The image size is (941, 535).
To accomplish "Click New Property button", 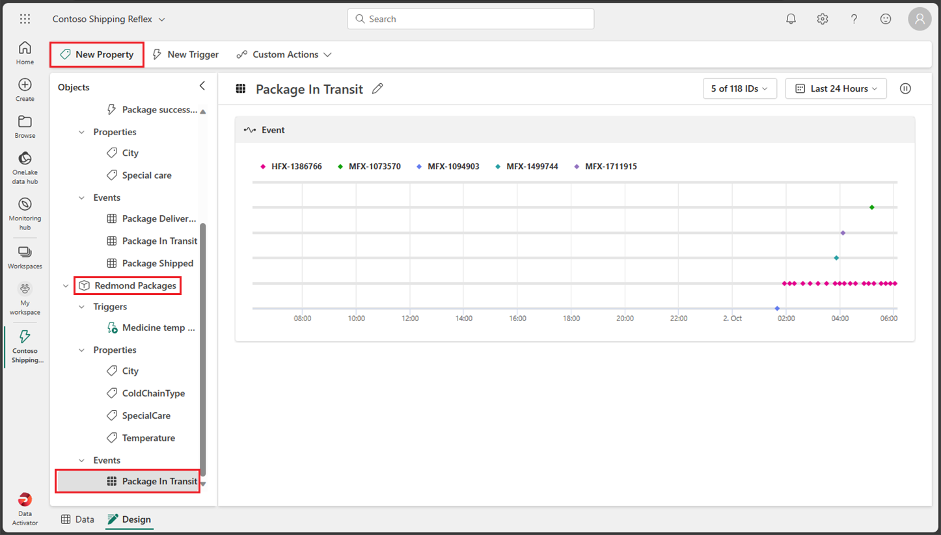I will coord(96,54).
